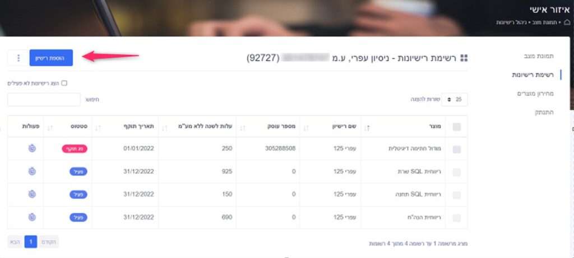Click the action icon for the מודול חתימה דיגיטלית row
The image size is (574, 258).
[x=32, y=148]
